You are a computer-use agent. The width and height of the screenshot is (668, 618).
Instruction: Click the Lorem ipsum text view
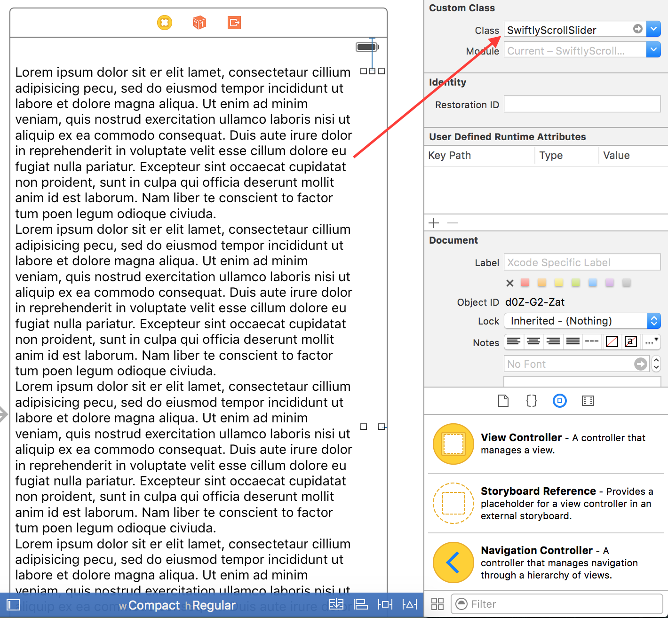coord(183,329)
